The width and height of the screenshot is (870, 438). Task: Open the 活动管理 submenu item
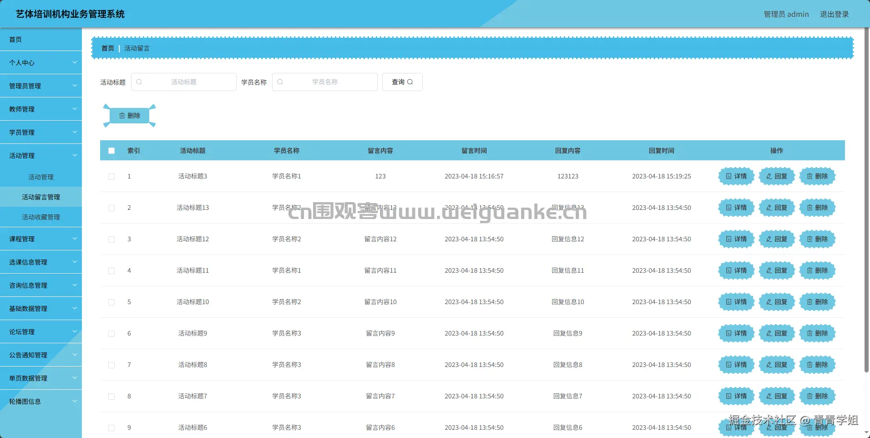coord(41,177)
